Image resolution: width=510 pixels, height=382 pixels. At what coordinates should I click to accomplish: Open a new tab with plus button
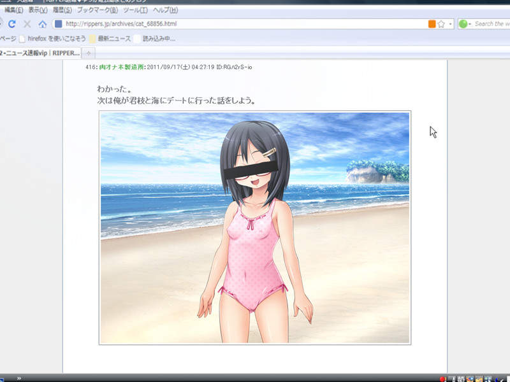pos(89,53)
